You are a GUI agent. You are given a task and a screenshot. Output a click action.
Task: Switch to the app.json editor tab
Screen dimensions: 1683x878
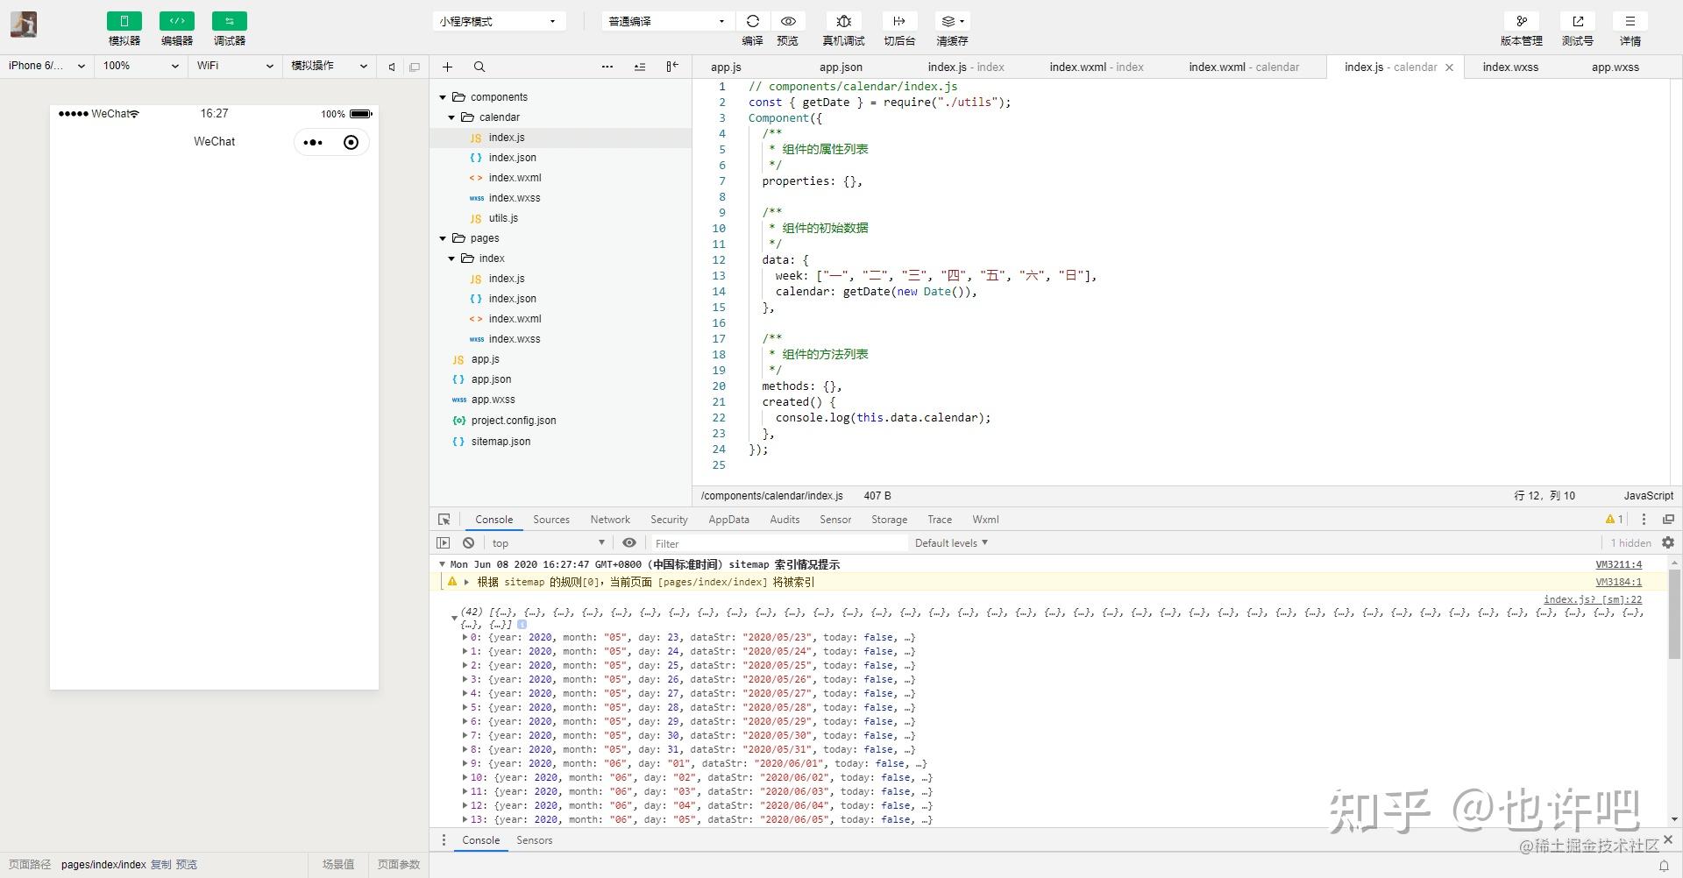841,67
